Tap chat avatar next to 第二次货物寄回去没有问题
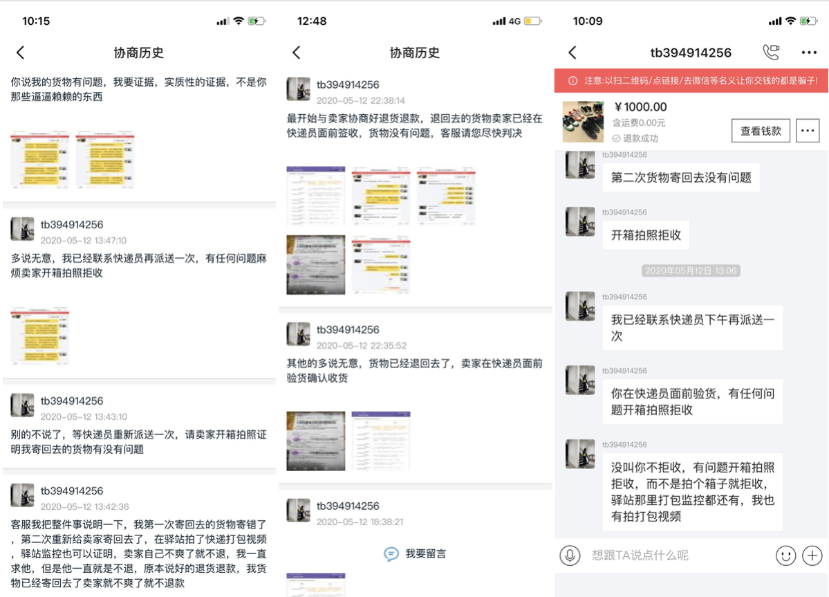Image resolution: width=829 pixels, height=597 pixels. coord(580,165)
